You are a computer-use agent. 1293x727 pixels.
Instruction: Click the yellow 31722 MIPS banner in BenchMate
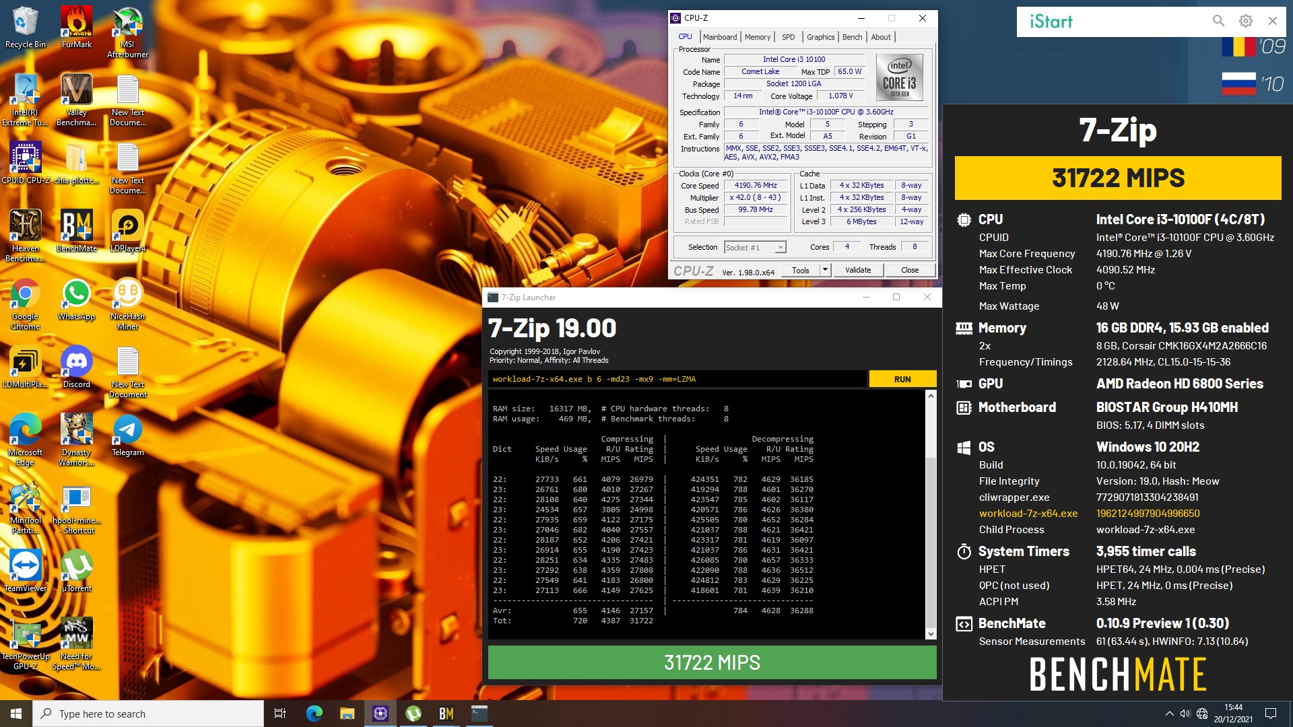1118,178
